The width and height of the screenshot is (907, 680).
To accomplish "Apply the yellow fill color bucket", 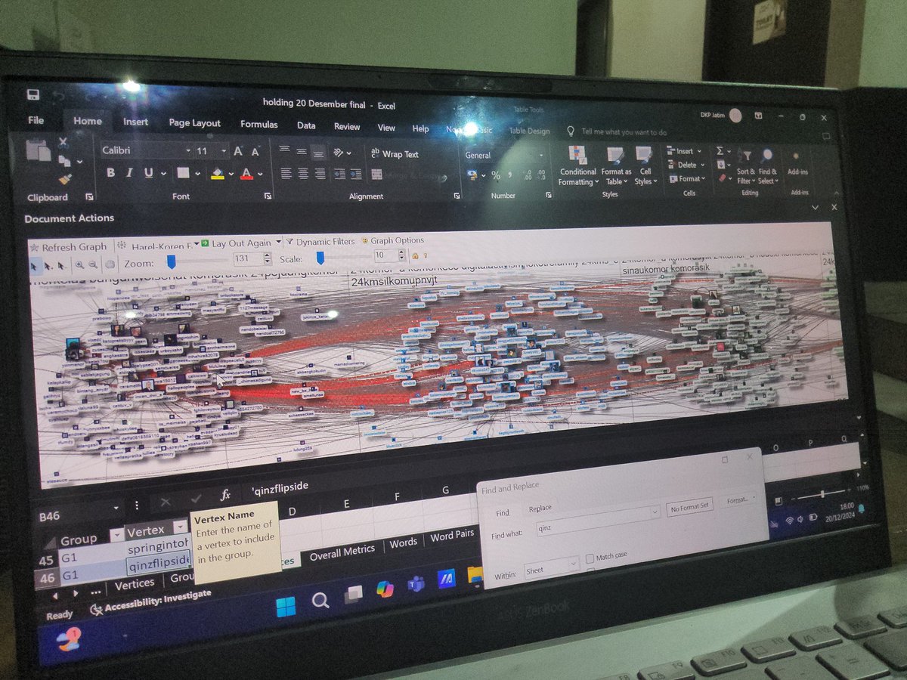I will pyautogui.click(x=218, y=174).
